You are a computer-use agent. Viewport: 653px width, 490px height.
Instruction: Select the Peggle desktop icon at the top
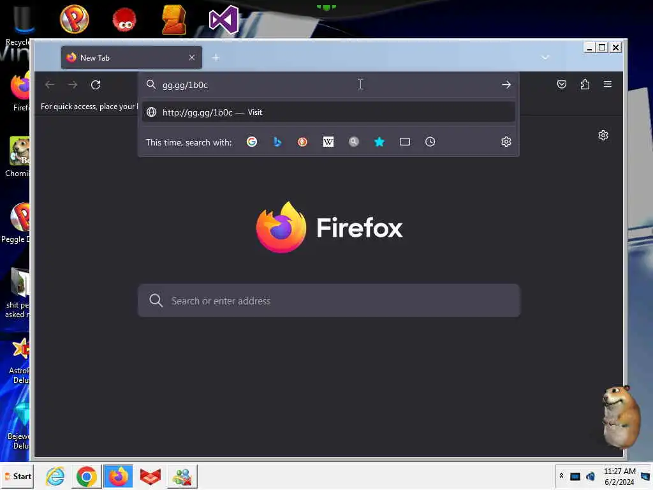point(75,19)
